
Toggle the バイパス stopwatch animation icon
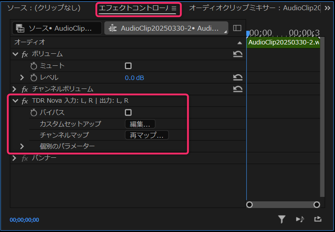(x=34, y=112)
